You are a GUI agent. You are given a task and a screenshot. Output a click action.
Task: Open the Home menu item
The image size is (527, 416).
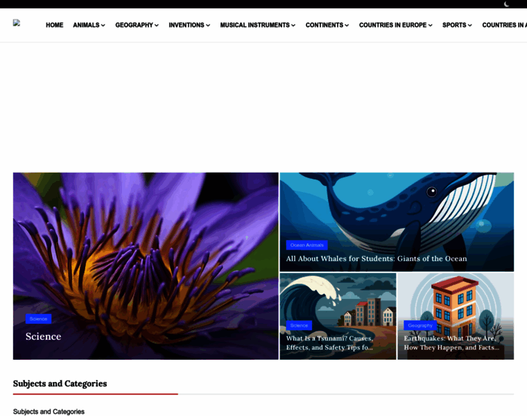(54, 25)
